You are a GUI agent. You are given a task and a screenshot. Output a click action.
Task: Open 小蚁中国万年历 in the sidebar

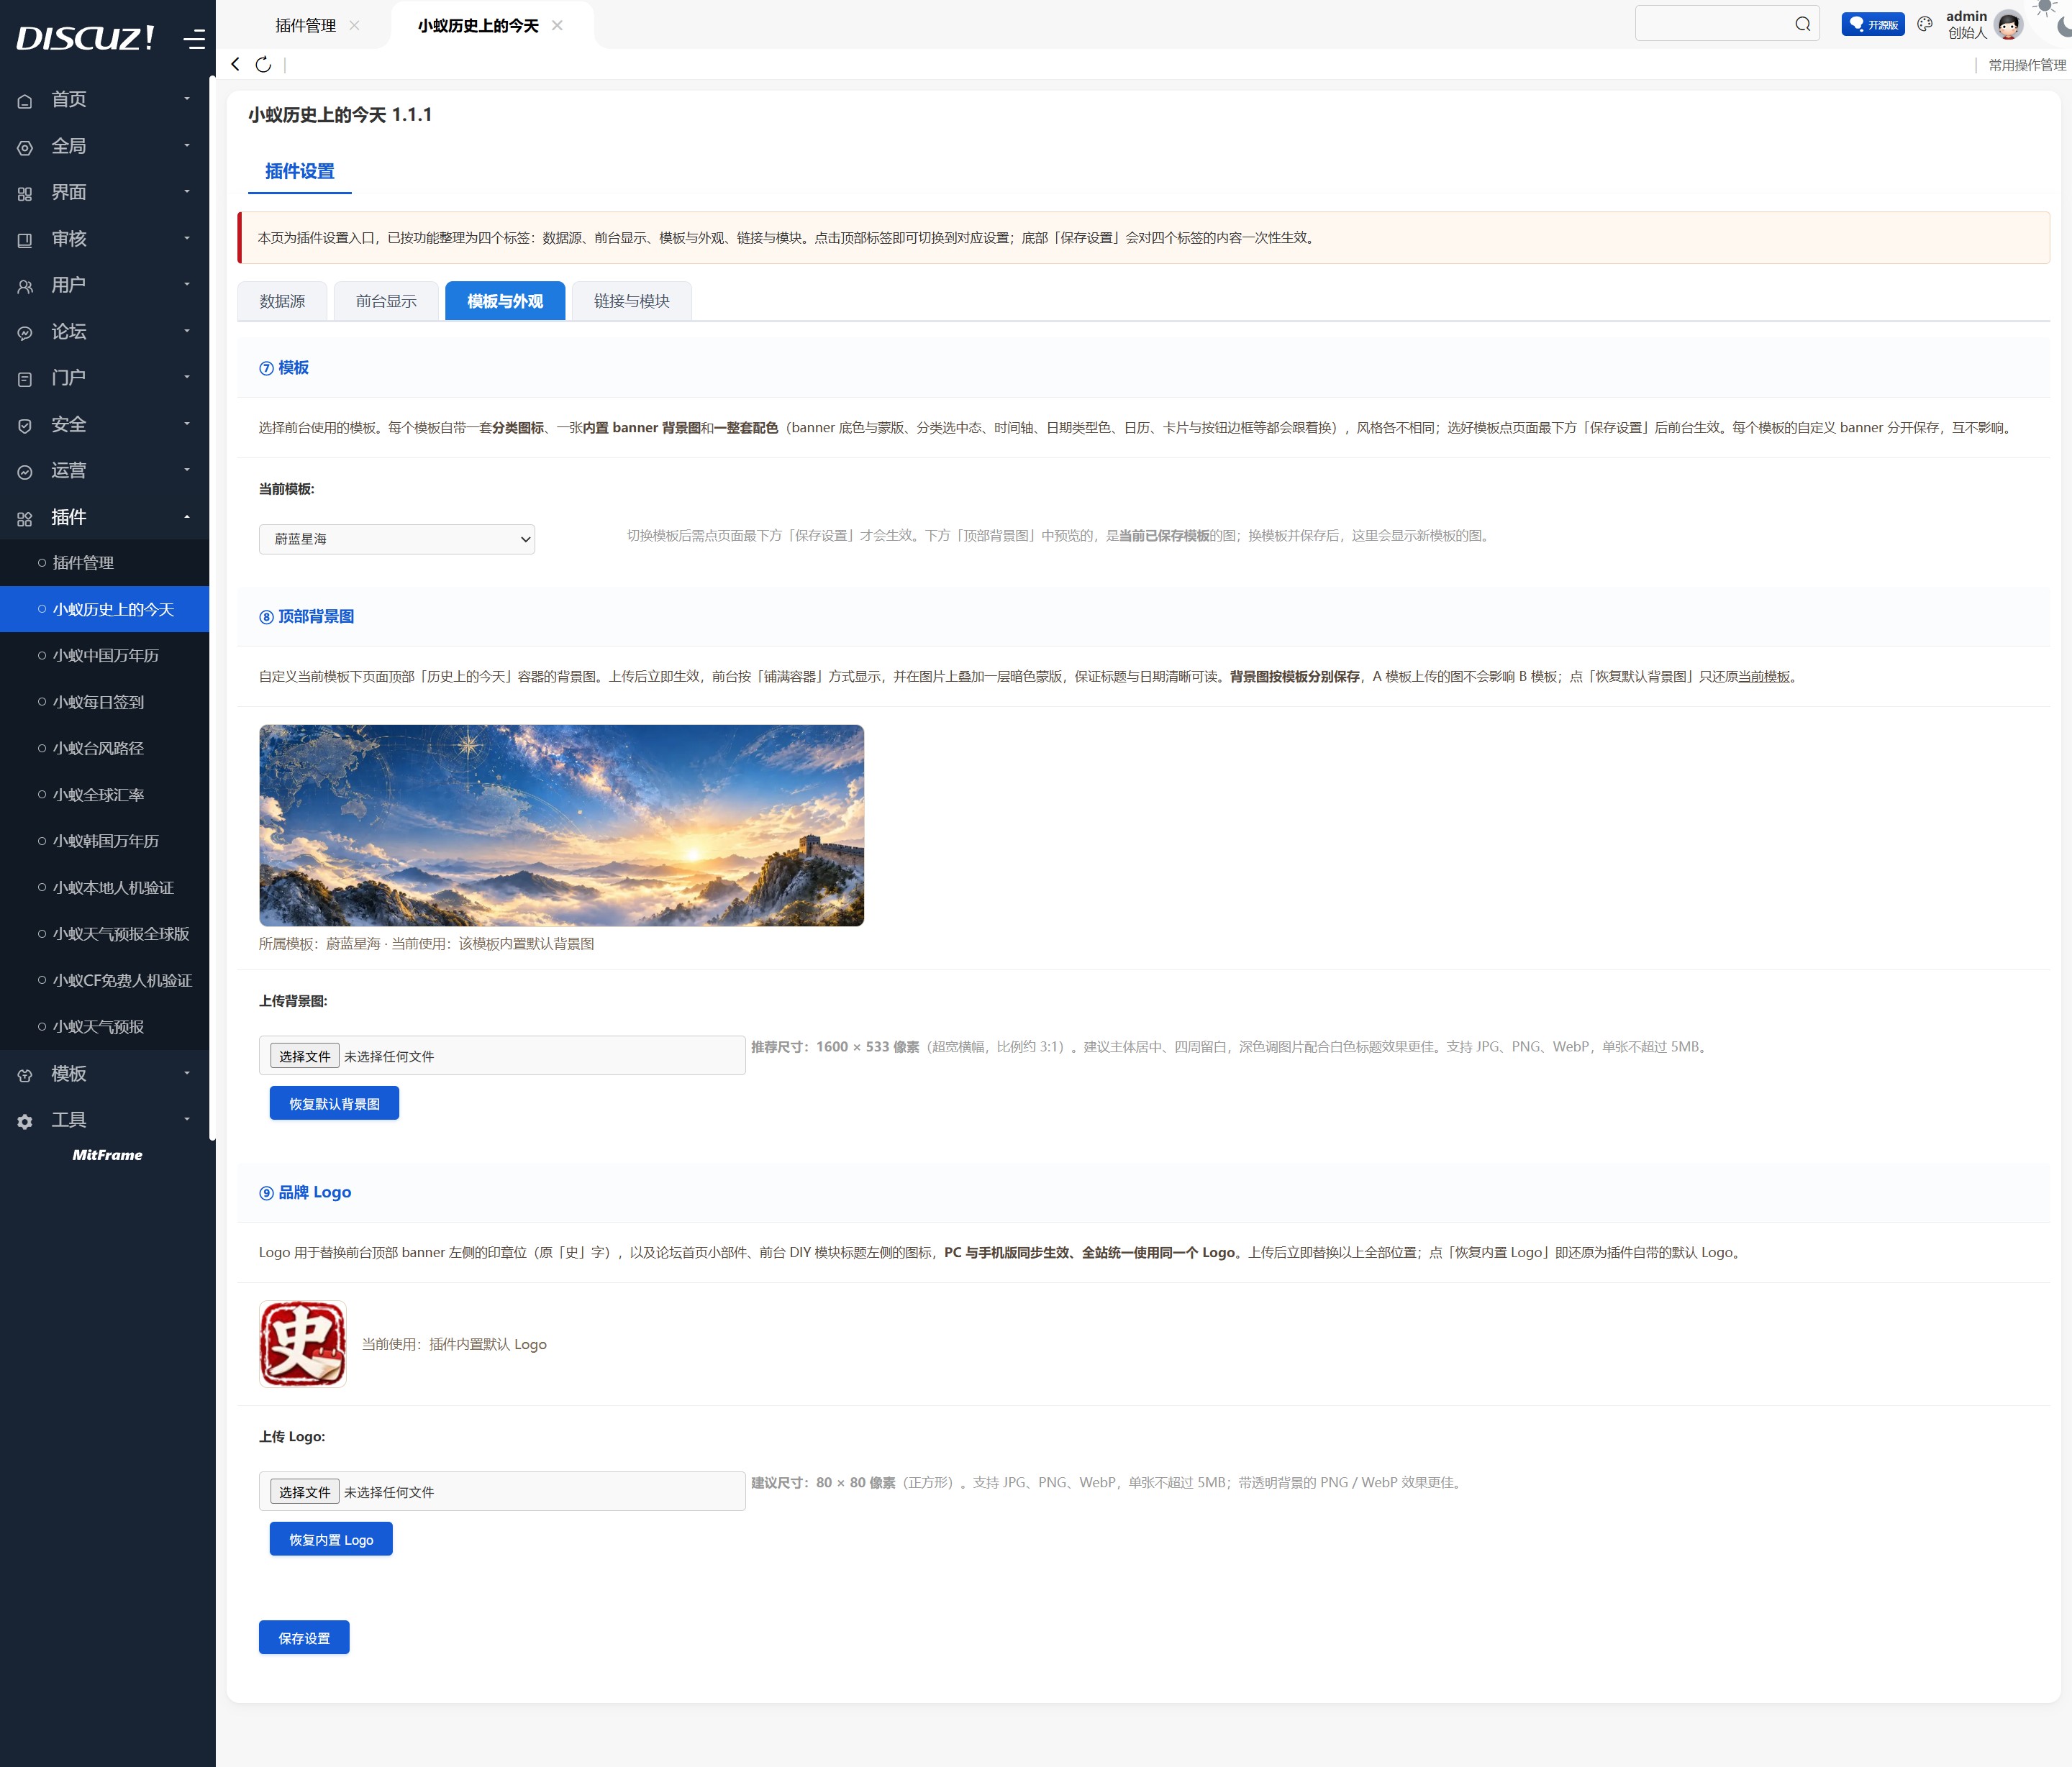point(105,656)
